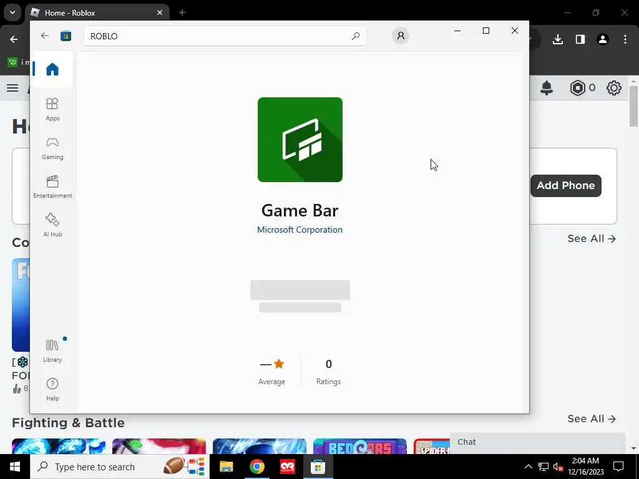
Task: Click the Store search field containing ROBLO
Action: (225, 36)
